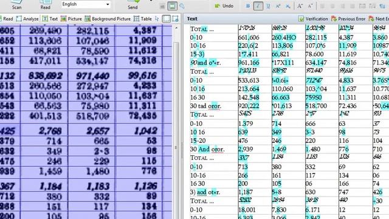Click the underlined label '30 tad oror.'

(x=205, y=106)
